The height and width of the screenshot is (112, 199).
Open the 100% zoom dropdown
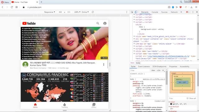[x=77, y=12]
